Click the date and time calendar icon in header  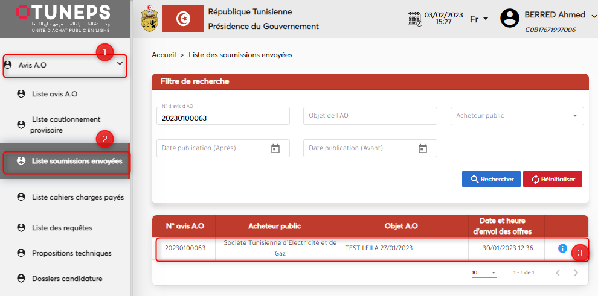pos(414,18)
